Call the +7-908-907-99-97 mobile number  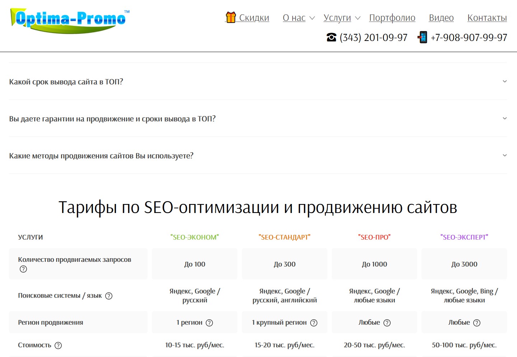[x=469, y=37]
